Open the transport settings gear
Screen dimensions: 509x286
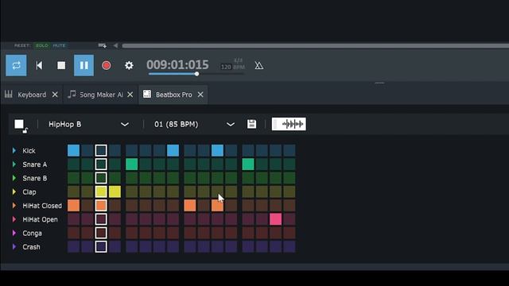[129, 65]
